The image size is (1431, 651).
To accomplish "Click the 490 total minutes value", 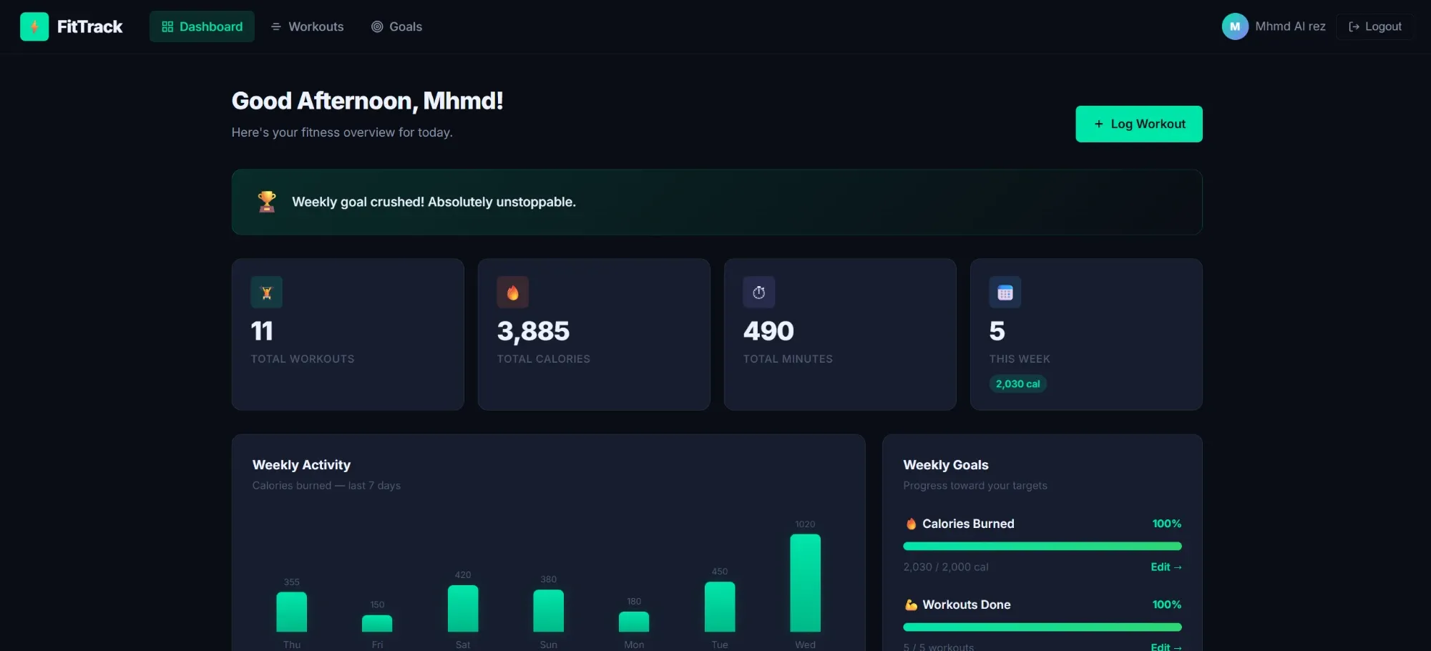I will (x=768, y=331).
